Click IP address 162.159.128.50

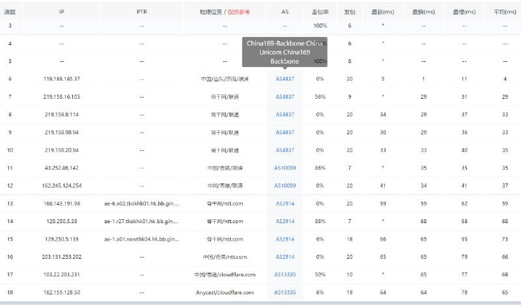pos(61,293)
